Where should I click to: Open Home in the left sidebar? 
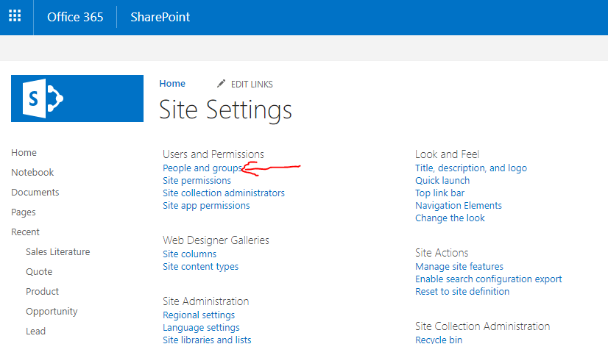pos(24,153)
